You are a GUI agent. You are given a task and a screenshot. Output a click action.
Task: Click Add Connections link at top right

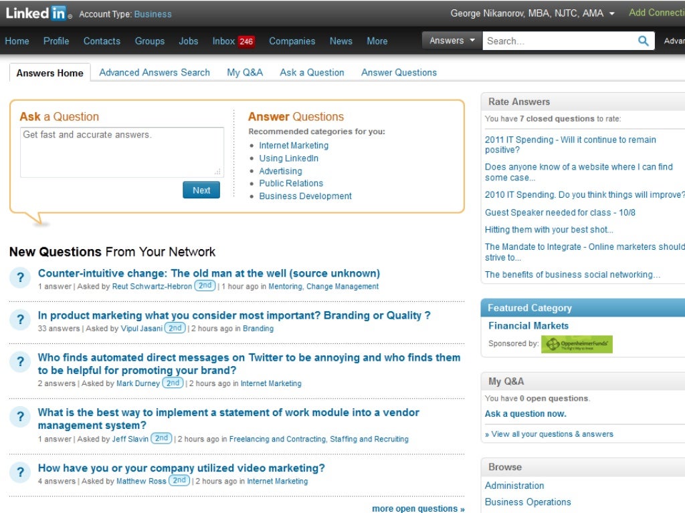point(657,13)
